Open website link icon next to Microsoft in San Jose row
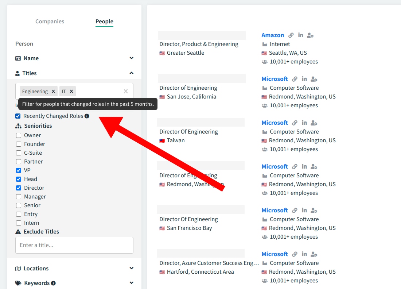 click(x=295, y=79)
